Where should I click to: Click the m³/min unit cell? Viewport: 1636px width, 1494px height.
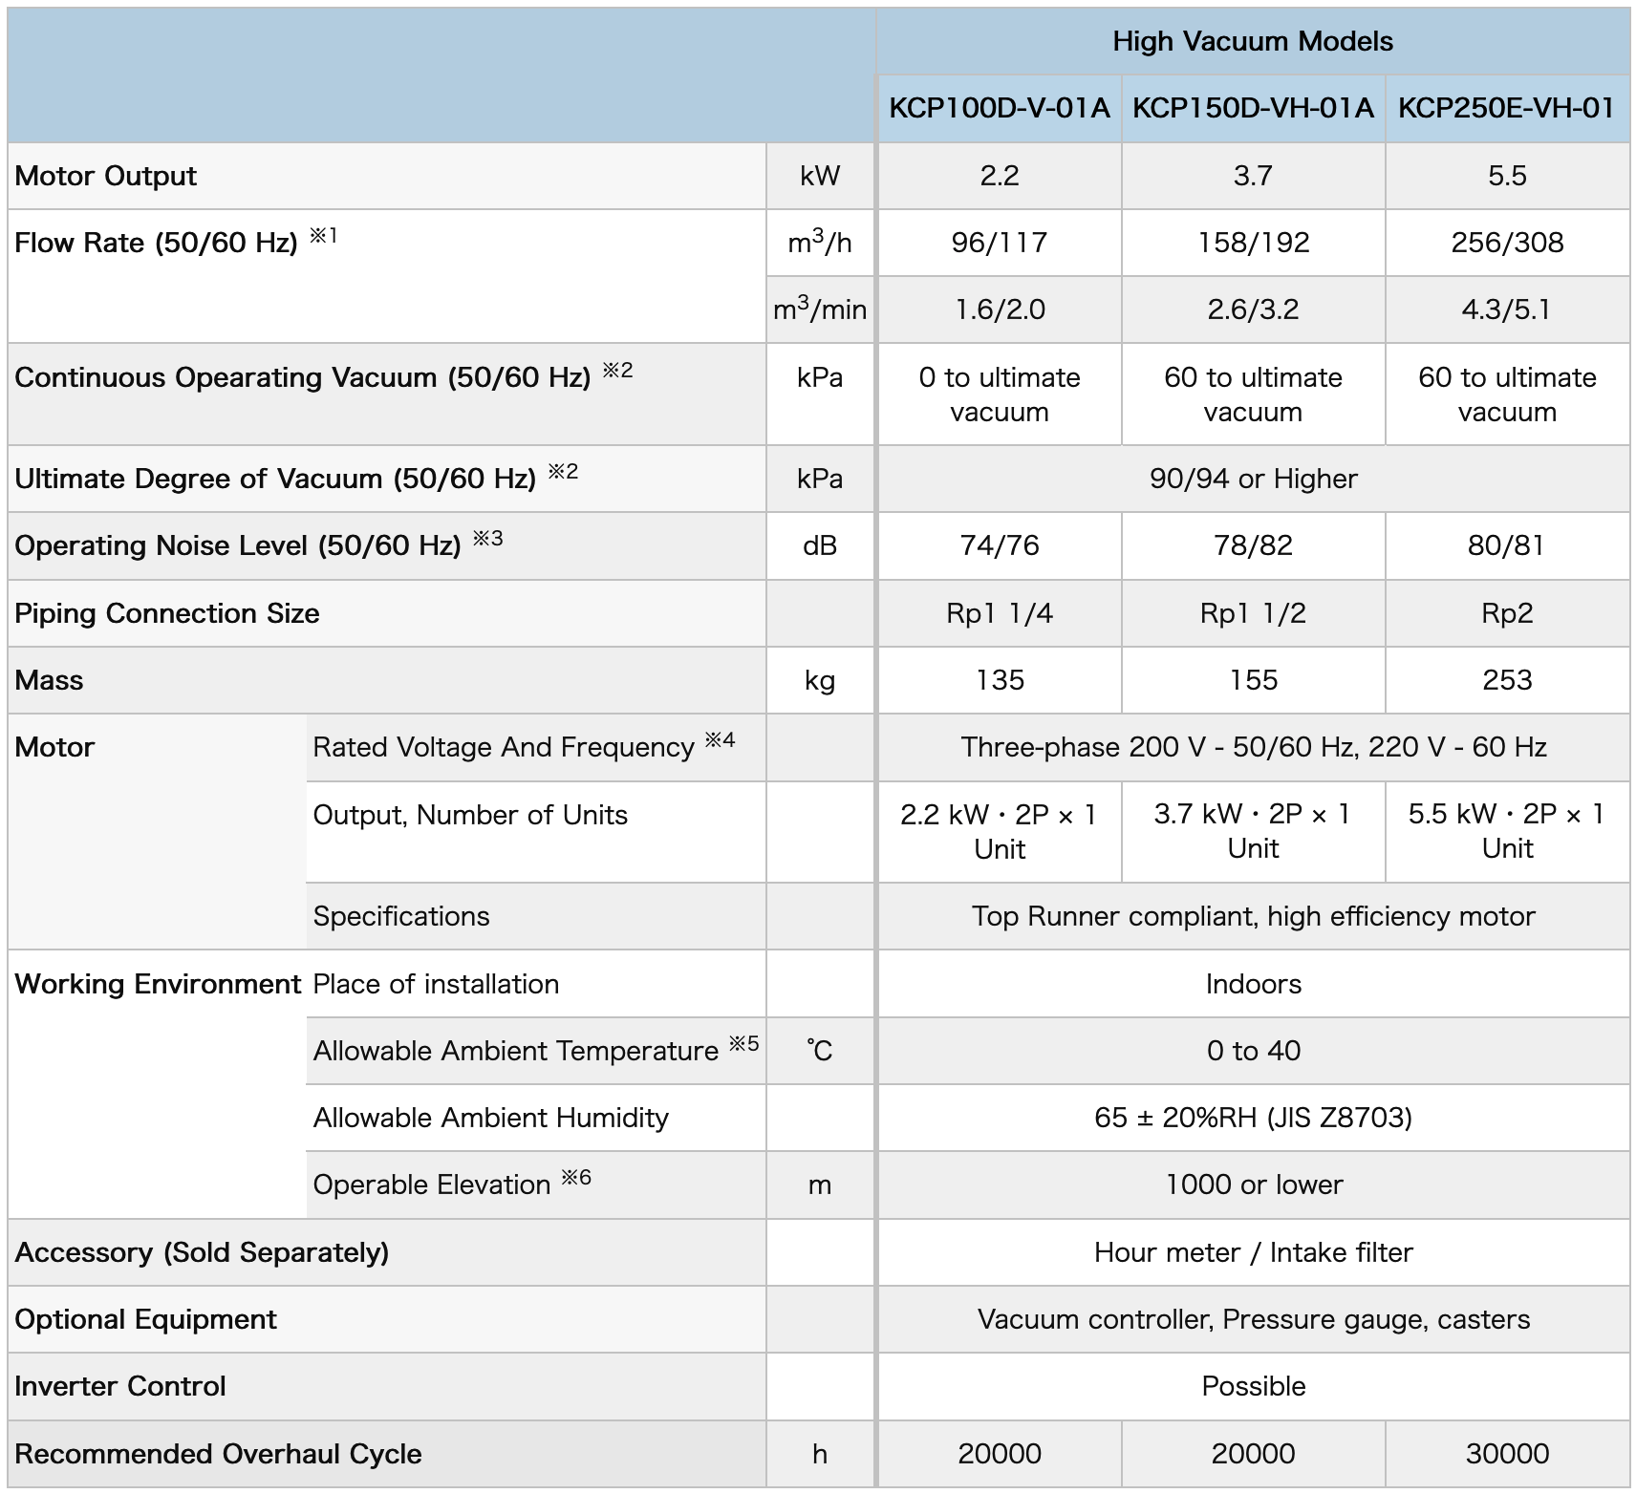(819, 309)
